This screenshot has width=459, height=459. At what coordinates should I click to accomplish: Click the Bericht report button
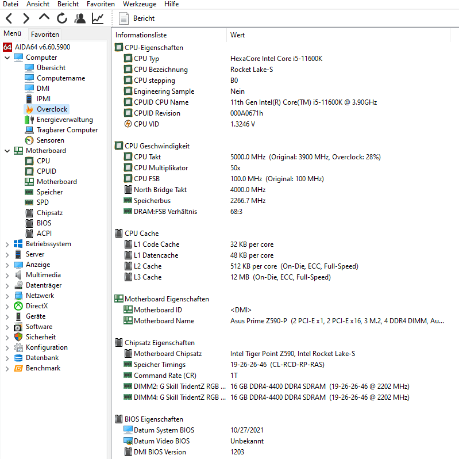[137, 18]
